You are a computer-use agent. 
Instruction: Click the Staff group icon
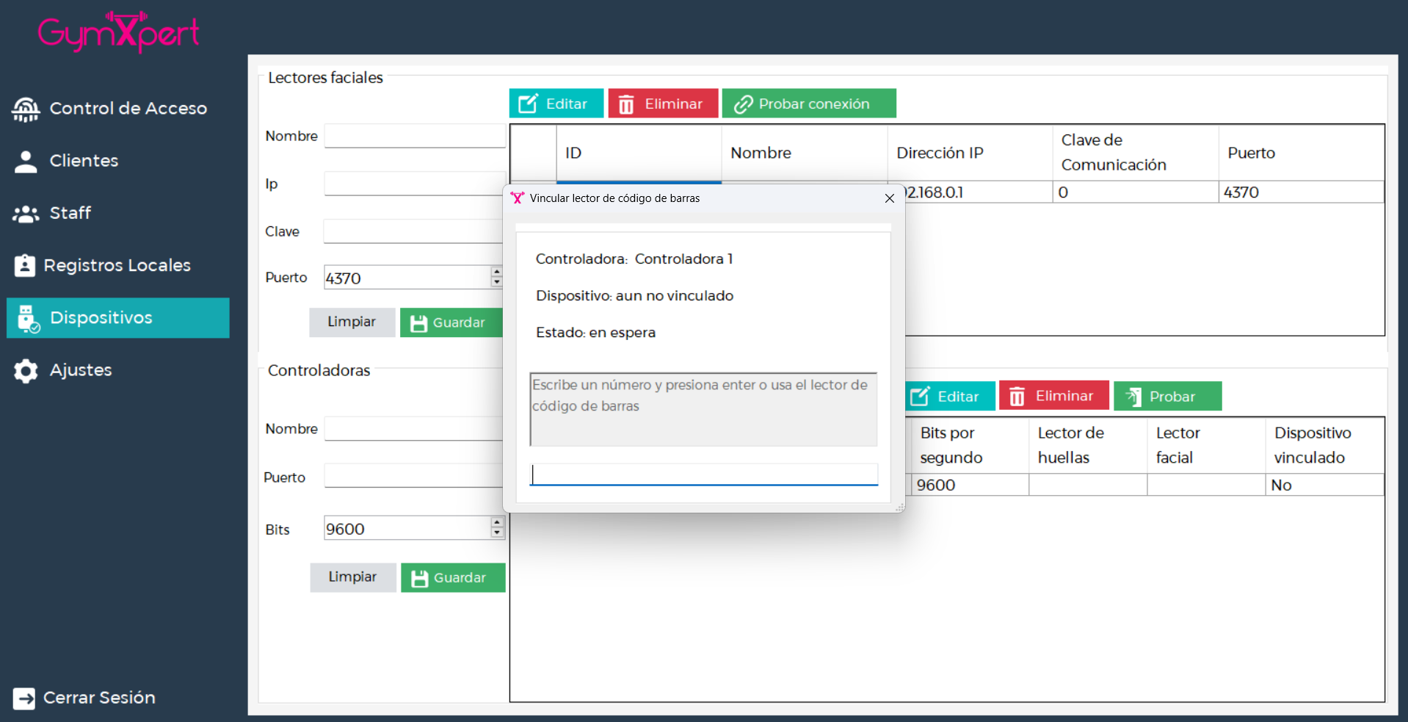[x=26, y=214]
